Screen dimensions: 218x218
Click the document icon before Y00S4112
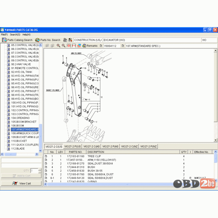coord(101,46)
